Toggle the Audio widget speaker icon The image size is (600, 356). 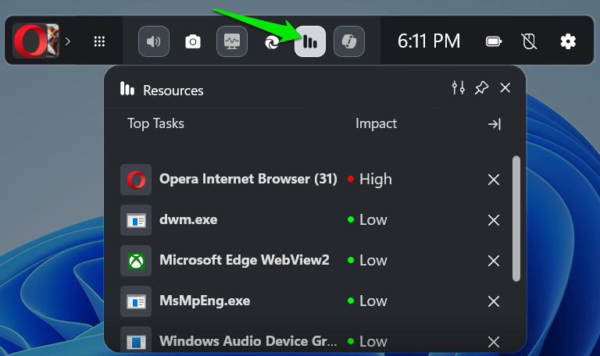pyautogui.click(x=154, y=41)
